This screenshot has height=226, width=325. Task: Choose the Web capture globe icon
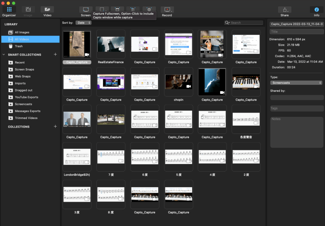point(149,10)
